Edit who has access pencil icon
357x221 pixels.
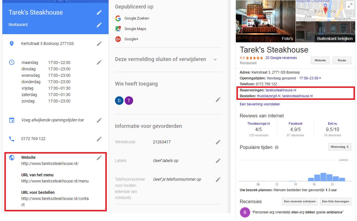tap(218, 100)
